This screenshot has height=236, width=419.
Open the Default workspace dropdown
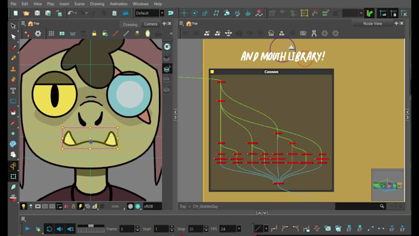(162, 13)
